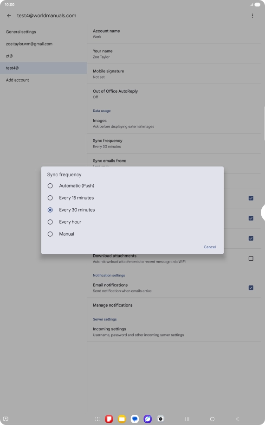Toggle Download attachments checkbox
The width and height of the screenshot is (265, 425).
point(251,258)
